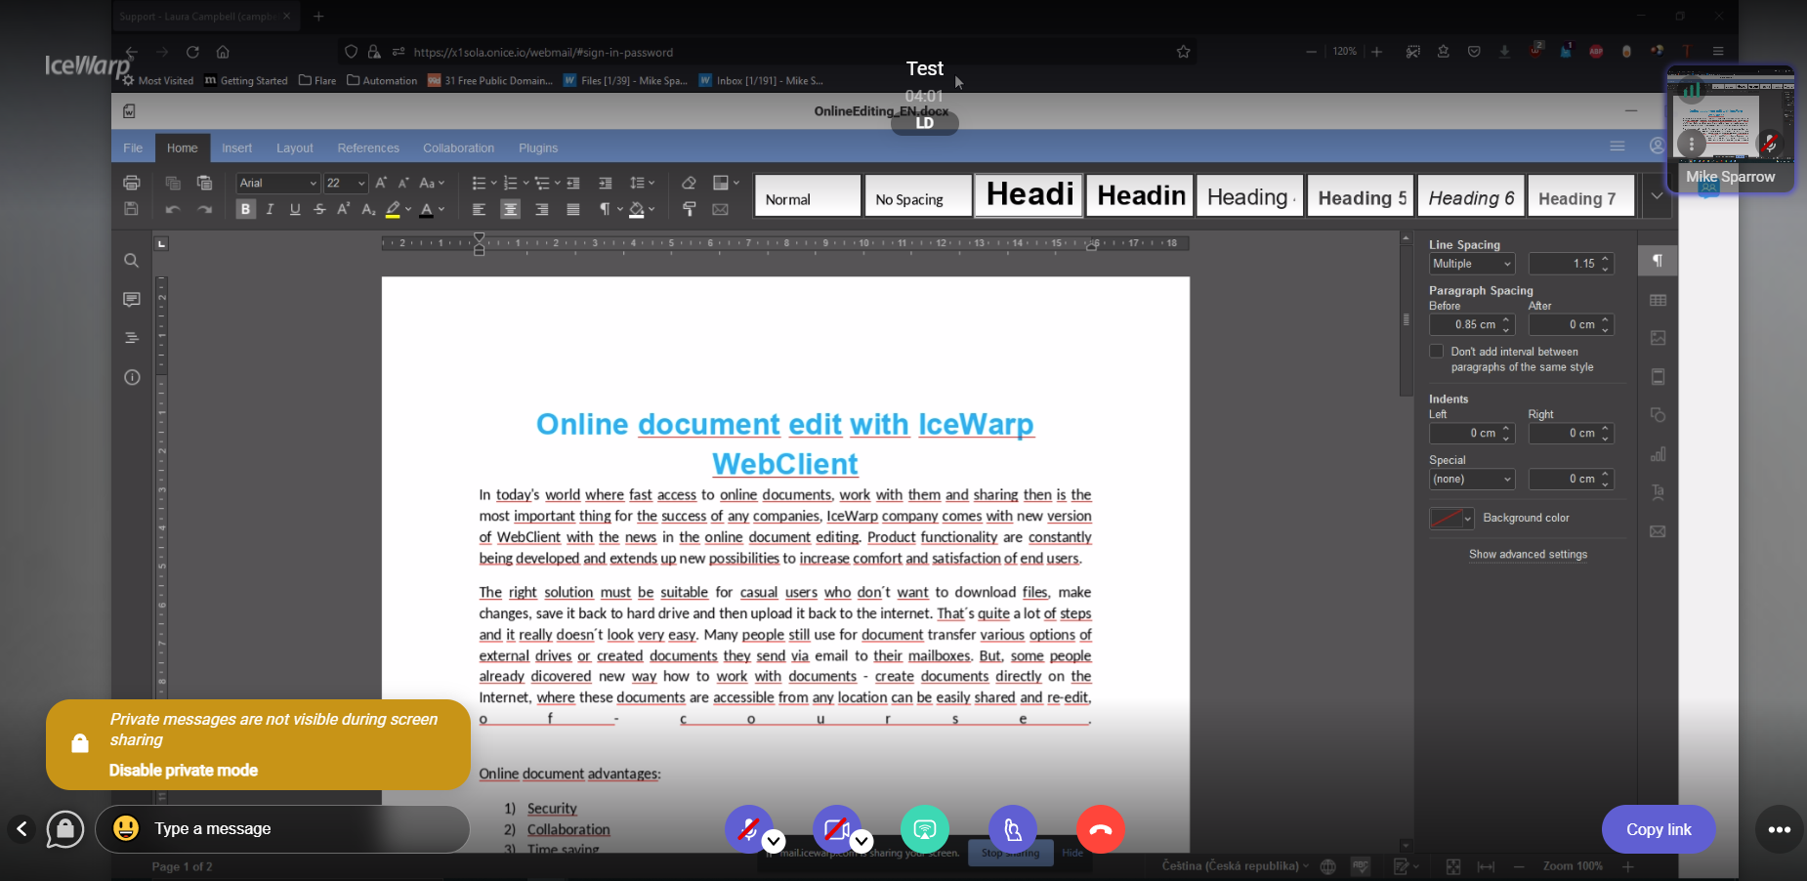This screenshot has height=881, width=1807.
Task: Align the paragraph to the left
Action: 479,209
